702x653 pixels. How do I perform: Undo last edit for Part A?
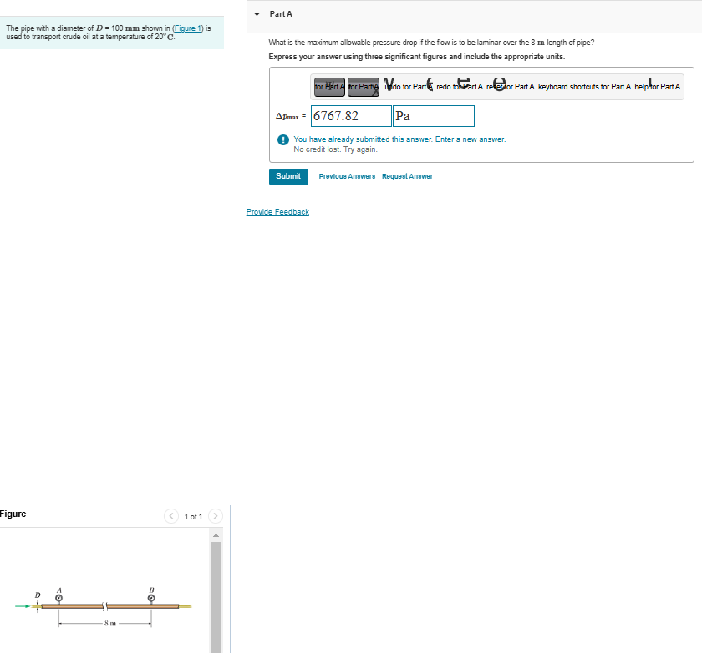[406, 86]
